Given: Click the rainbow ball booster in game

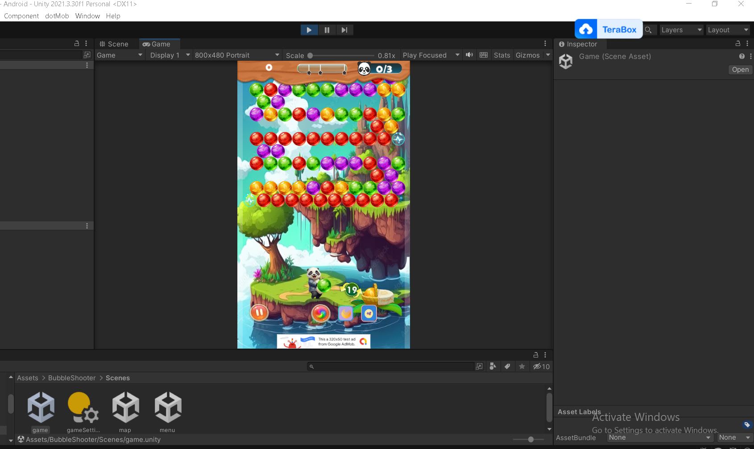Looking at the screenshot, I should coord(320,313).
